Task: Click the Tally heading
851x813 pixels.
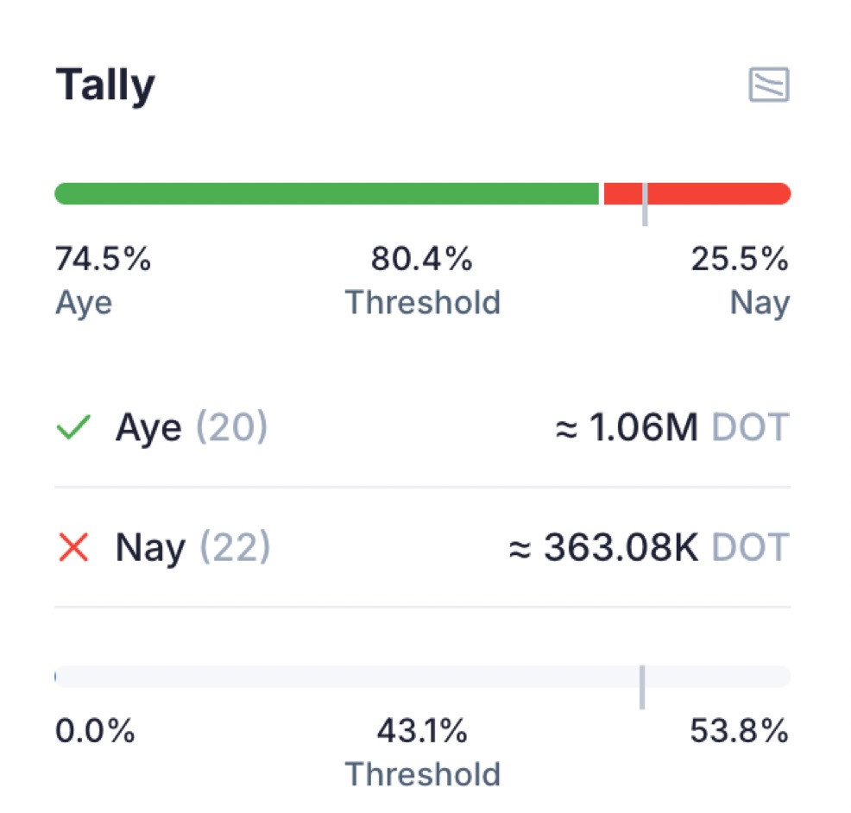Action: tap(105, 85)
